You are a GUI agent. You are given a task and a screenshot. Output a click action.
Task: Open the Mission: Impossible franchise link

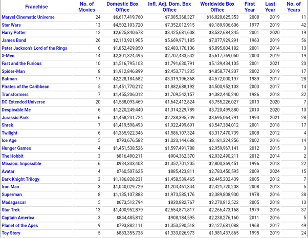[21, 164]
